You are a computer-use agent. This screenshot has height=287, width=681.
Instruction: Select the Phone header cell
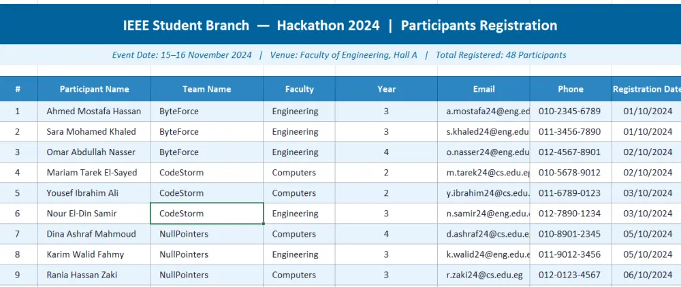(571, 89)
